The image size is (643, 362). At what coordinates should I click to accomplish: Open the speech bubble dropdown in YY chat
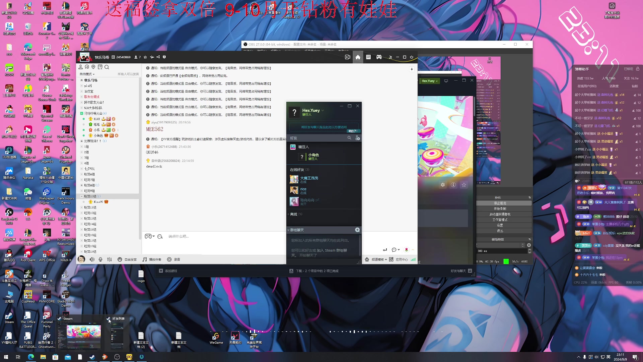click(x=396, y=250)
